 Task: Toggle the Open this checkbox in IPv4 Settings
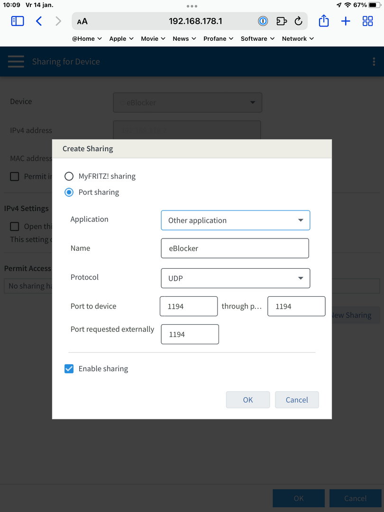pos(14,227)
